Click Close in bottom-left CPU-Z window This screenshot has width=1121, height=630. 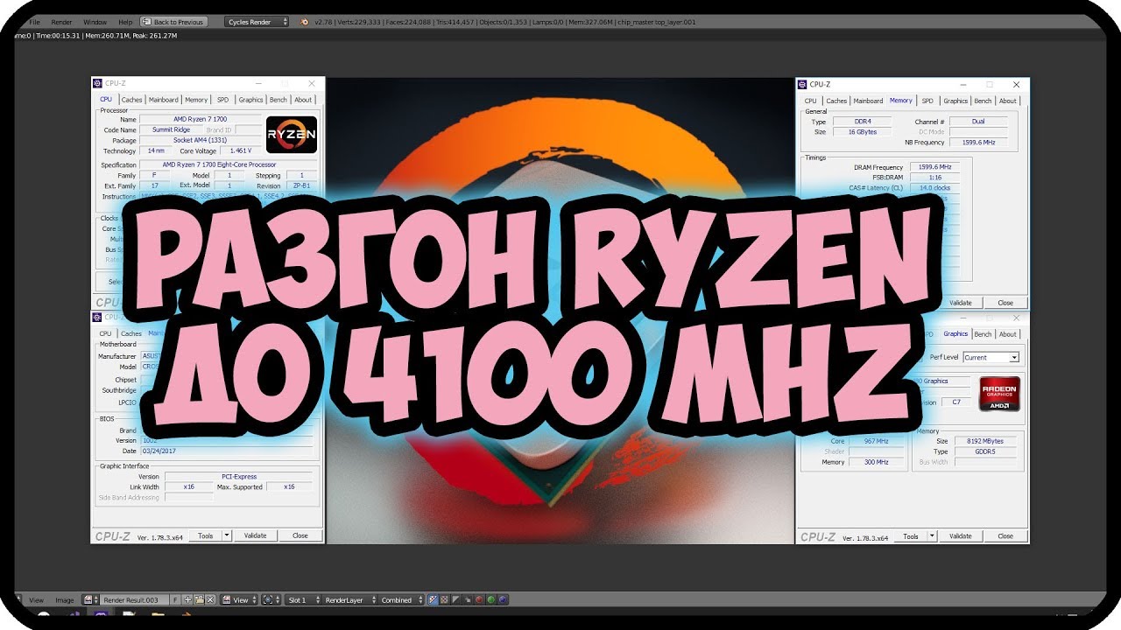300,535
